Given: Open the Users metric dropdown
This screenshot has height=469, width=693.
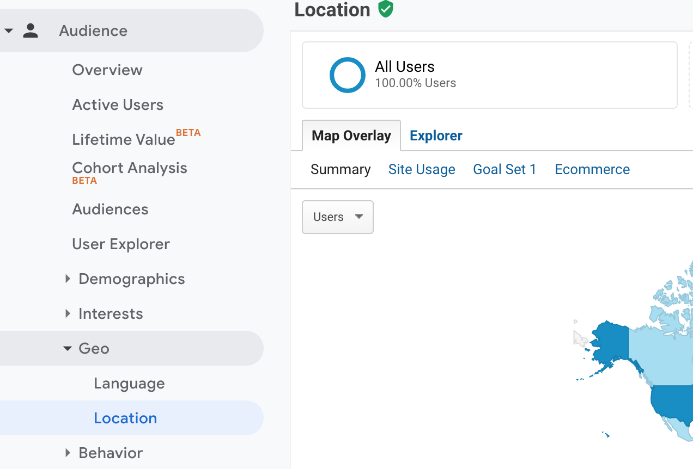Looking at the screenshot, I should 337,217.
